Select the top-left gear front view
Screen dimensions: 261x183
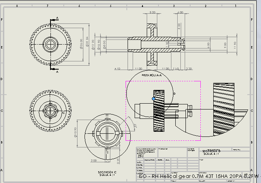coord(50,45)
